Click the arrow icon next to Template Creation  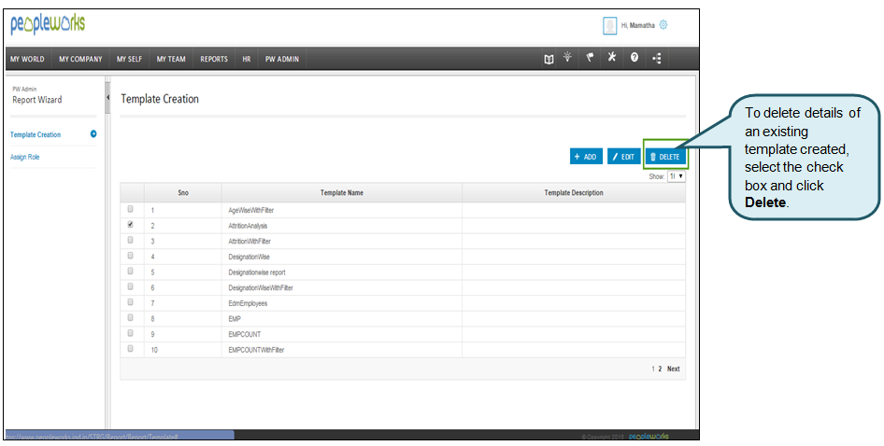tap(93, 134)
